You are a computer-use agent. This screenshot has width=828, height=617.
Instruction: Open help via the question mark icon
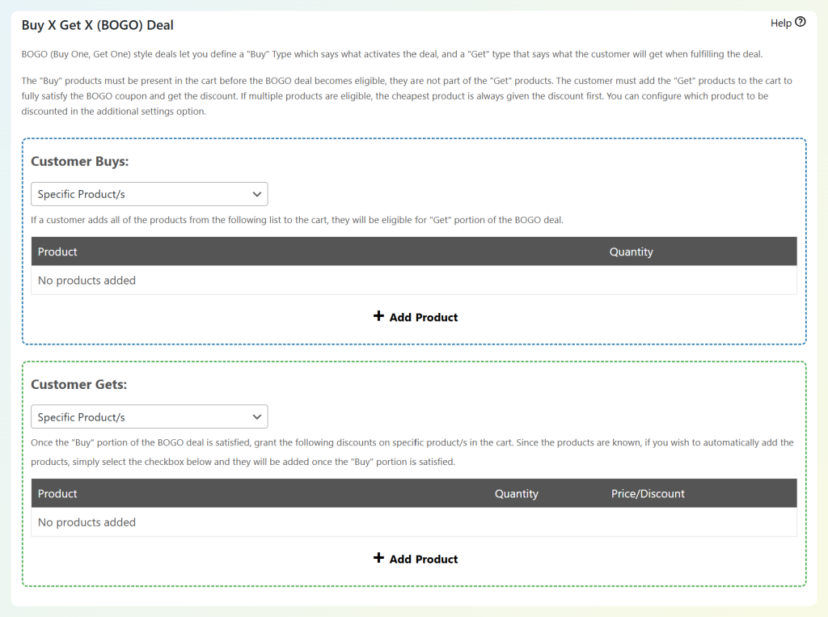pos(800,22)
